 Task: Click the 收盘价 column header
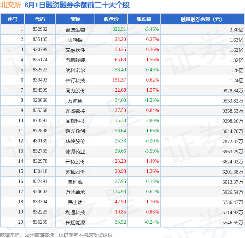(111, 19)
